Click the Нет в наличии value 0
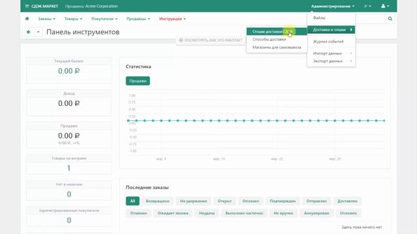 [x=69, y=194]
